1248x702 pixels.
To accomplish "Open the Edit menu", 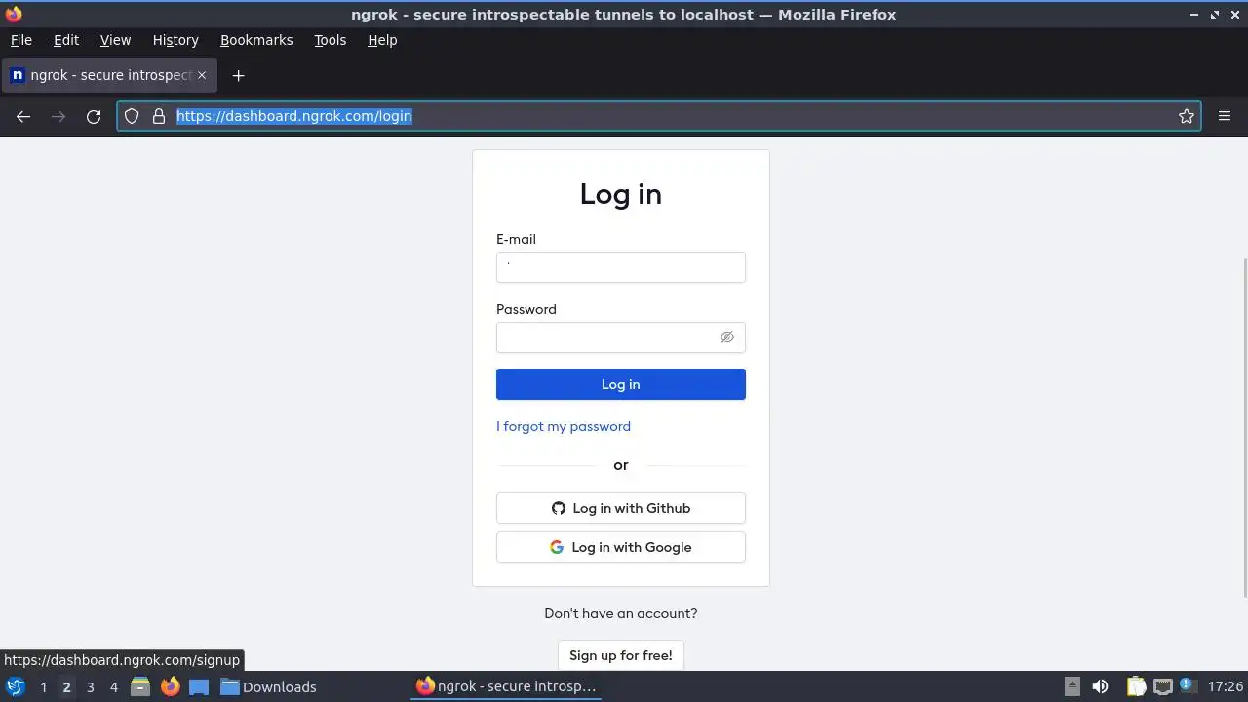I will click(x=66, y=40).
